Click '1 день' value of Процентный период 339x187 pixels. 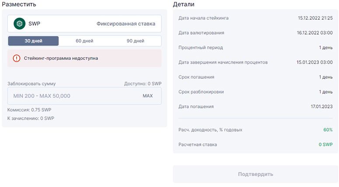point(326,48)
